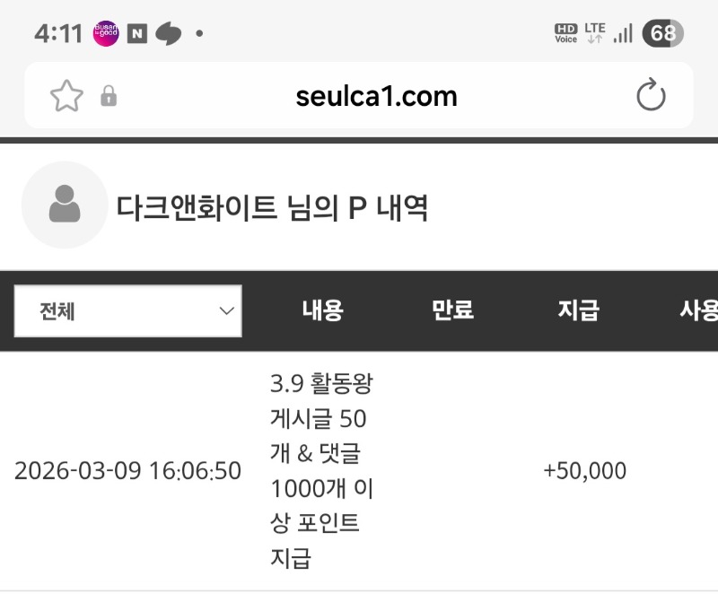Tap the bookmark star icon
The width and height of the screenshot is (718, 602).
[x=66, y=96]
